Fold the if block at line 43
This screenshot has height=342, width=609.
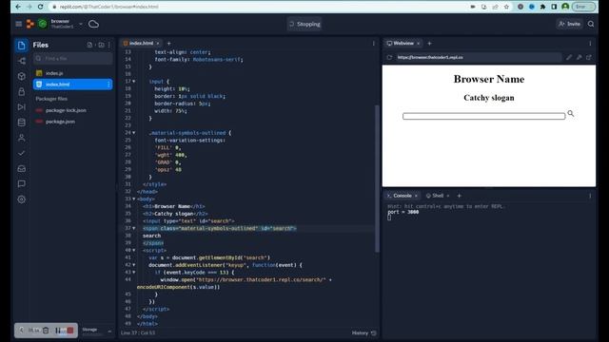(x=134, y=273)
